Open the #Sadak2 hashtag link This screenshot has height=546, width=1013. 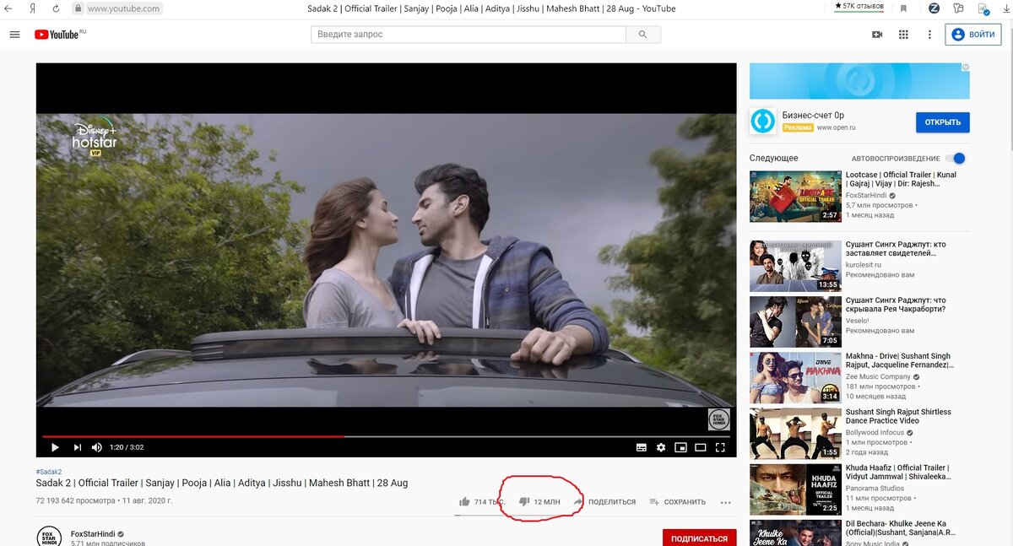point(48,472)
